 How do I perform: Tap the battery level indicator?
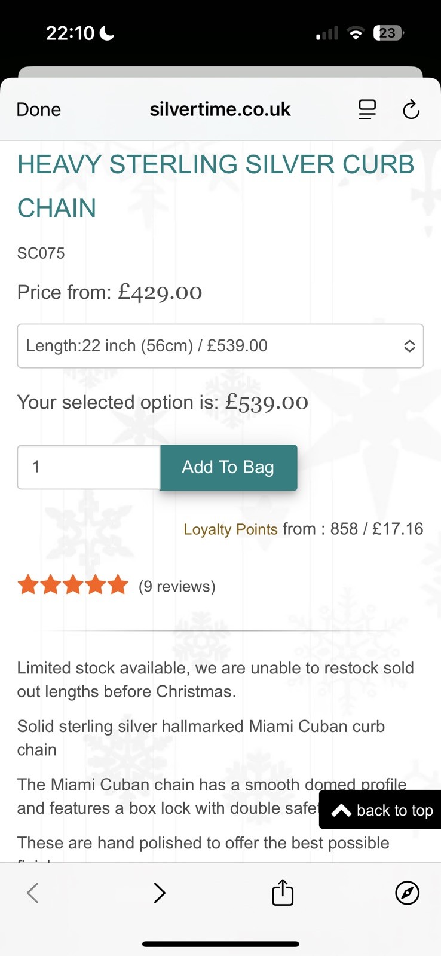388,33
